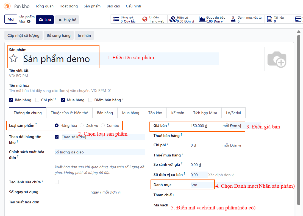Enable the Chi phí checkbox

click(x=37, y=100)
